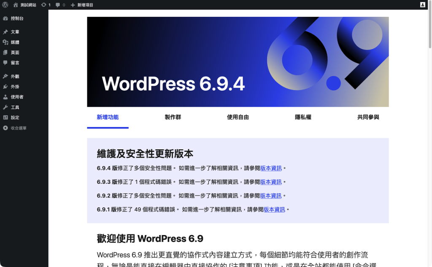Open 控制台 dashboard in sidebar
The width and height of the screenshot is (432, 267).
(x=17, y=19)
